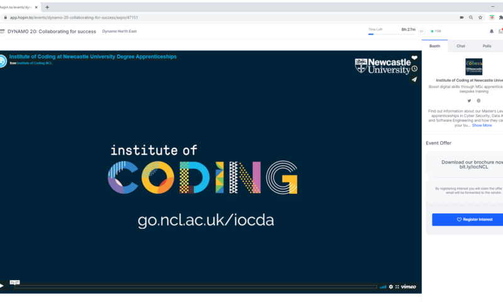
Task: Share the video via paper plane icon
Action: click(414, 79)
